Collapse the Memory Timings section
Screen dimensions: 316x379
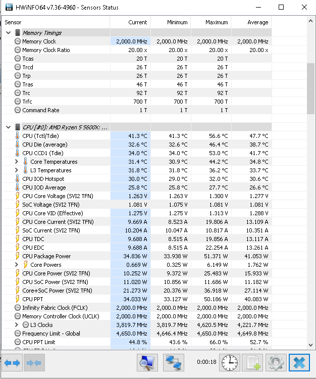(9, 33)
